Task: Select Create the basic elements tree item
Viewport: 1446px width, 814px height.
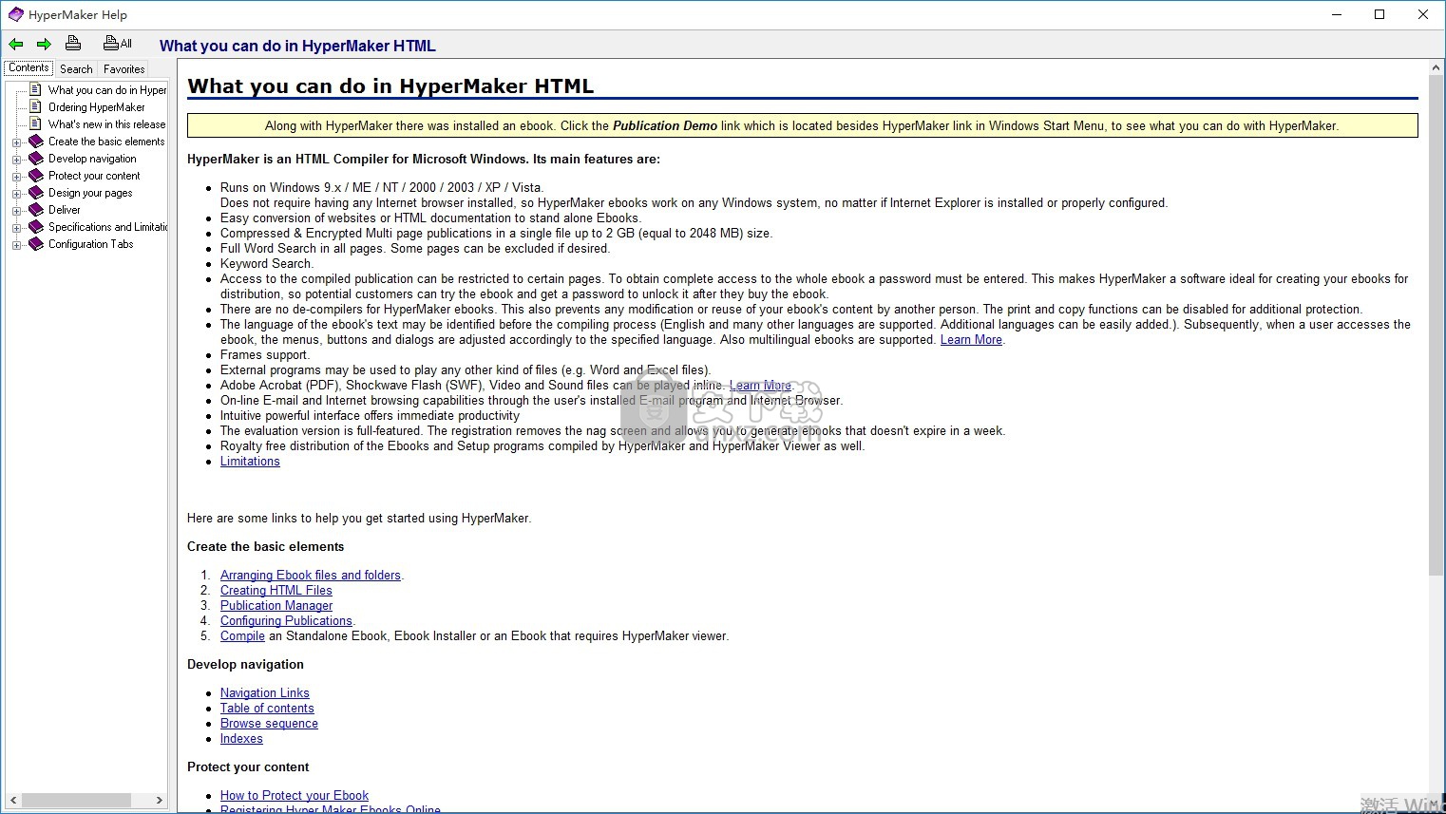Action: [x=106, y=142]
